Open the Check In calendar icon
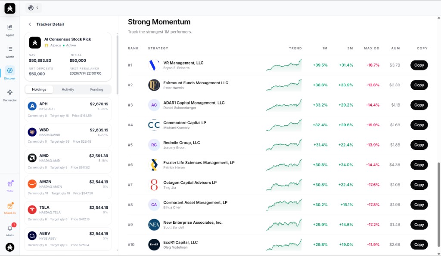 click(10, 206)
